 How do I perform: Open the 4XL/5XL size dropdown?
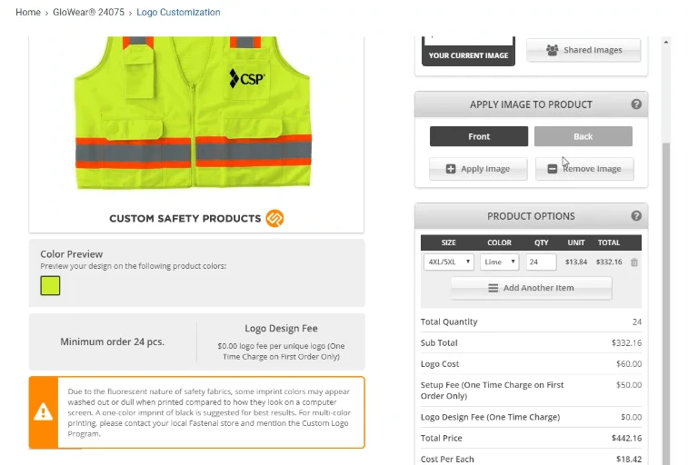click(448, 262)
